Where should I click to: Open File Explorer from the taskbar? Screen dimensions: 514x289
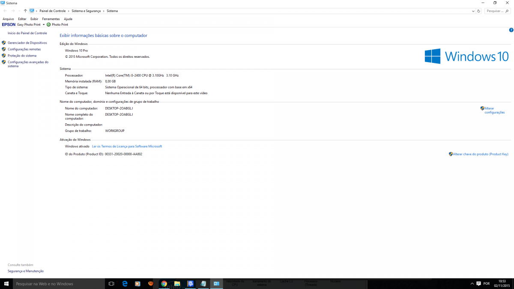click(177, 283)
